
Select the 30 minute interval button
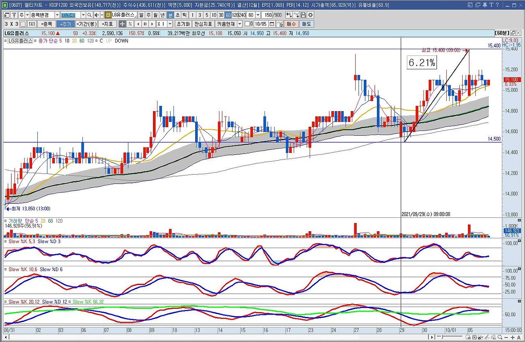[221, 15]
